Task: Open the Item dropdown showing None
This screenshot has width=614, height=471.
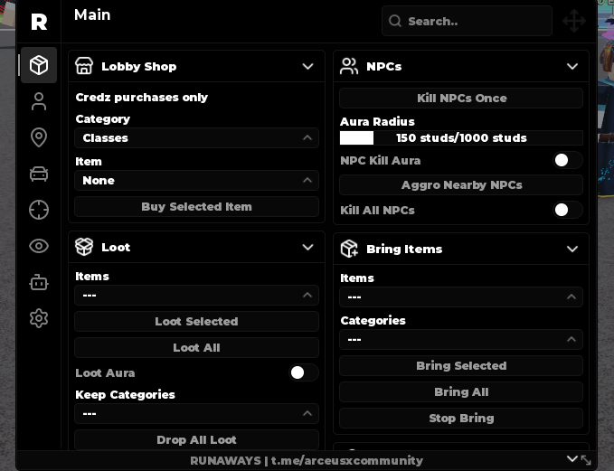Action: coord(196,181)
